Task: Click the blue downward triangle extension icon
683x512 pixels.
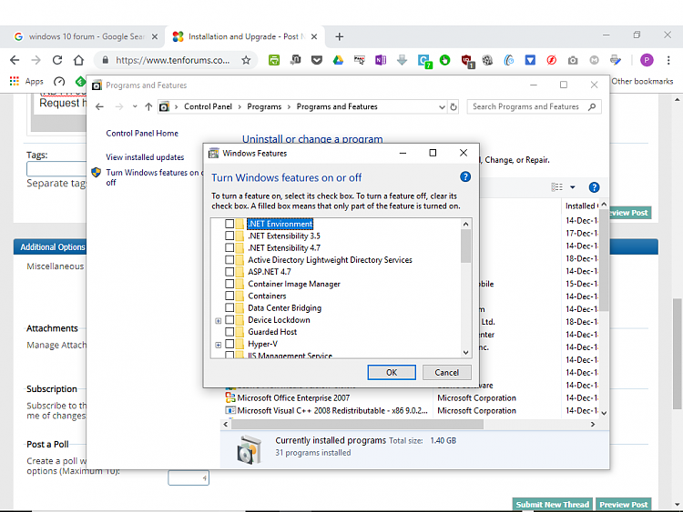Action: click(x=530, y=60)
